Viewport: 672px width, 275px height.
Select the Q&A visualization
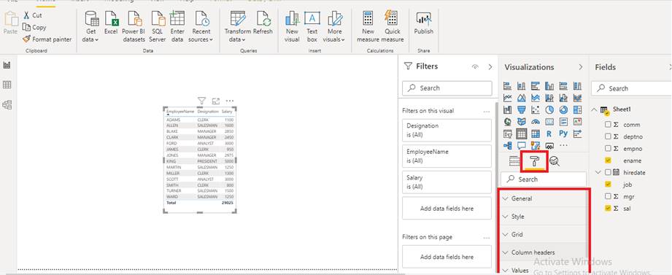click(x=522, y=146)
